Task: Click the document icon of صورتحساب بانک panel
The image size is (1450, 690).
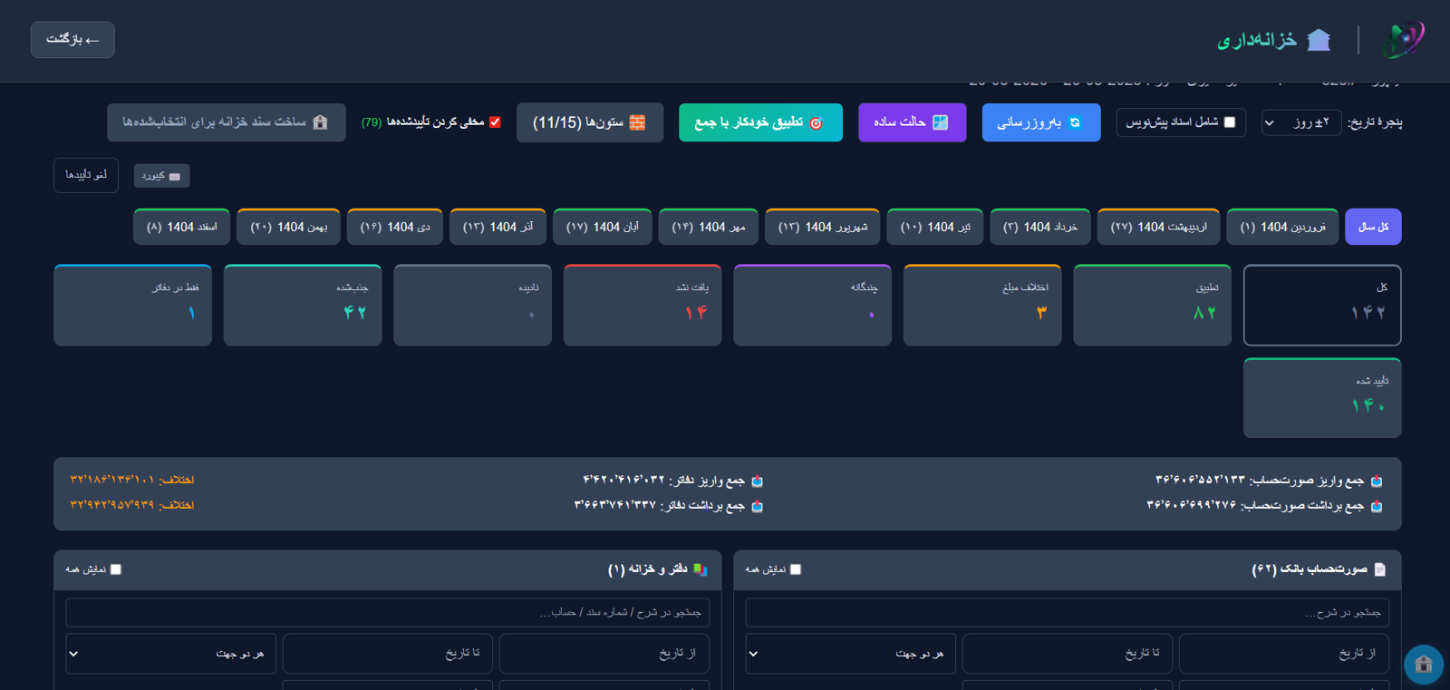Action: click(1379, 569)
